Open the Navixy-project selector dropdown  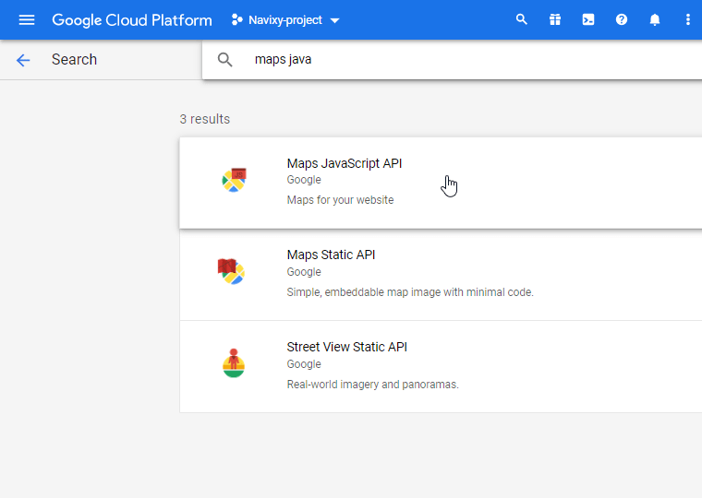(x=285, y=20)
